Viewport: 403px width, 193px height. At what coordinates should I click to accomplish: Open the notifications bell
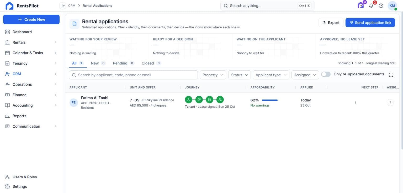371,6
